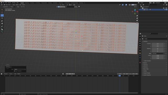Click red X axis on navigation gizmo

pyautogui.click(x=137, y=12)
